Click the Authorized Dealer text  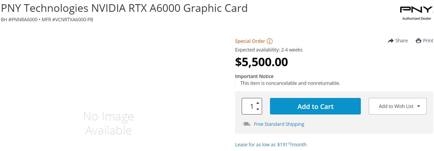(417, 19)
